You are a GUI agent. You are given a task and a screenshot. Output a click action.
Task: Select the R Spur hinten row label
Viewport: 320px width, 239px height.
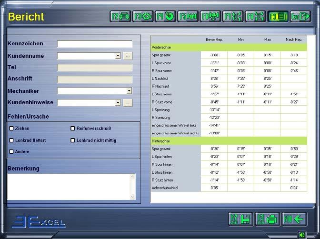tap(162, 165)
